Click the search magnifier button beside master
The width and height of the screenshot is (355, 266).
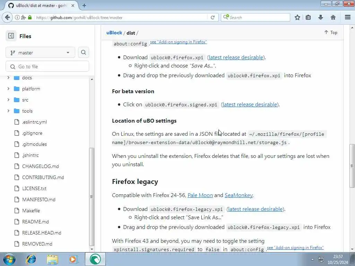pos(83,53)
